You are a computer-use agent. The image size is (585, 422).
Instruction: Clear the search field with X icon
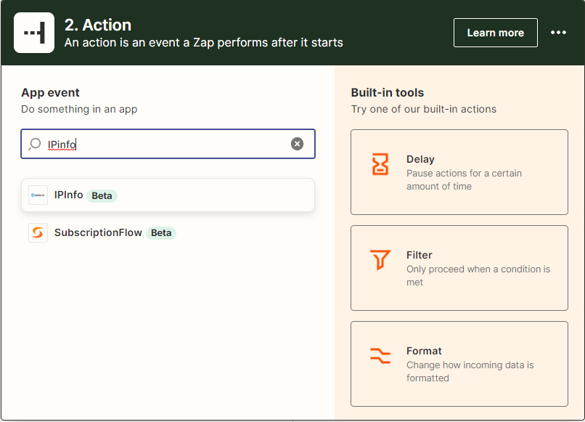[297, 144]
